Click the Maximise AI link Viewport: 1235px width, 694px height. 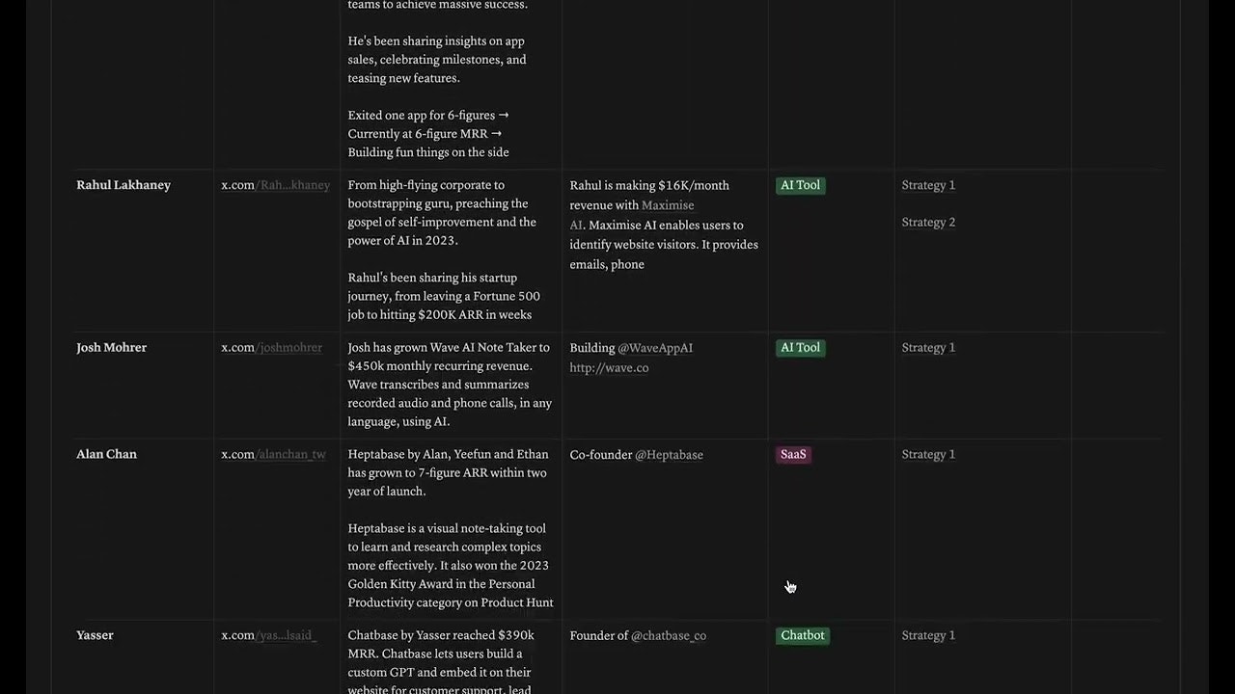point(632,215)
